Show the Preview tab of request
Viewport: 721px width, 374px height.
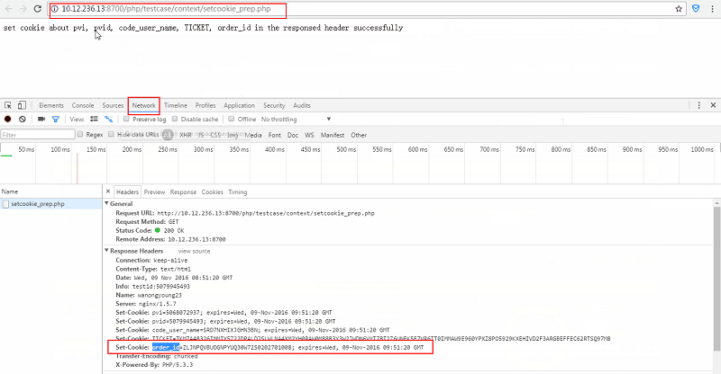click(x=154, y=191)
